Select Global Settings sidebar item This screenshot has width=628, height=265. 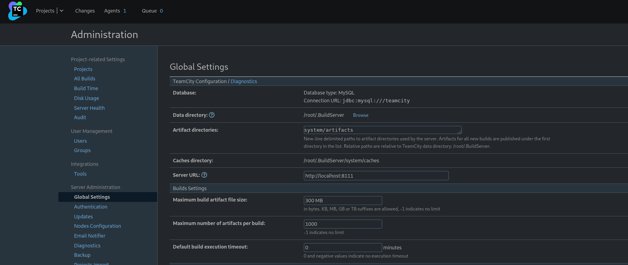[x=108, y=197]
